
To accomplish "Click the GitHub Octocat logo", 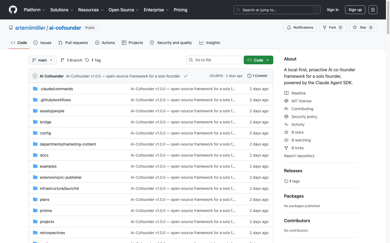I will [13, 10].
